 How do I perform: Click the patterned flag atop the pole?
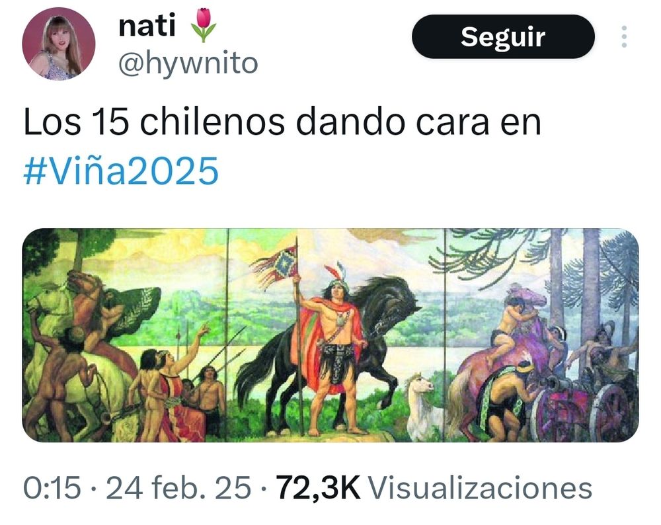276,266
